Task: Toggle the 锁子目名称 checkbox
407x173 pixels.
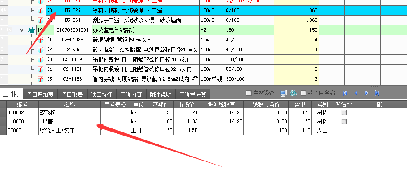Action: click(303, 93)
